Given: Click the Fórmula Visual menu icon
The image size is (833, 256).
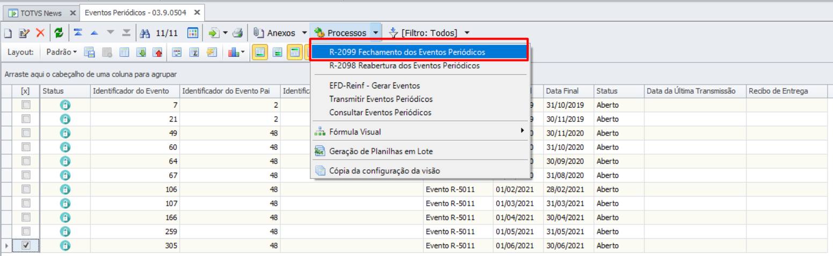Looking at the screenshot, I should coord(320,131).
